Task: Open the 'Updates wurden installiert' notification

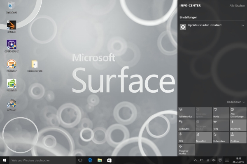Action: [x=212, y=27]
